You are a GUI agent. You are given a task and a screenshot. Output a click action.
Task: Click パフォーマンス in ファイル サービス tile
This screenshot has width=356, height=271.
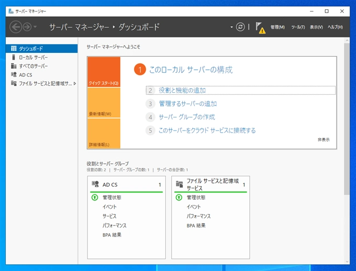[x=198, y=216]
